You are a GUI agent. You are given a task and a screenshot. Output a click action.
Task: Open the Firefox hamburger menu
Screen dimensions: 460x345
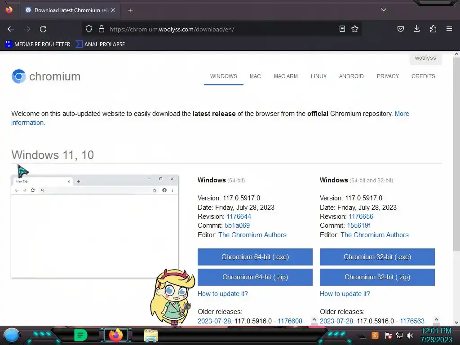(x=449, y=29)
